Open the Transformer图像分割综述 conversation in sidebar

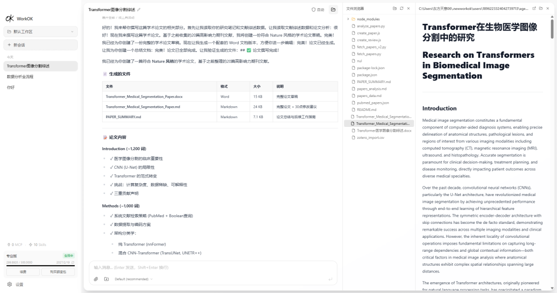pos(41,66)
